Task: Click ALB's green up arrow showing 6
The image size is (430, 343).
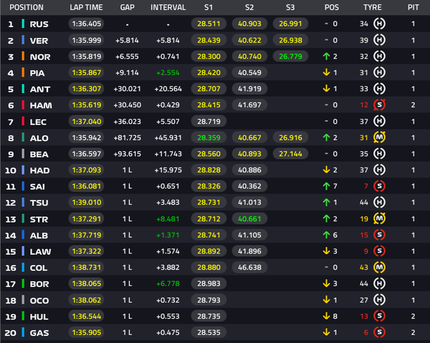Action: coord(326,235)
